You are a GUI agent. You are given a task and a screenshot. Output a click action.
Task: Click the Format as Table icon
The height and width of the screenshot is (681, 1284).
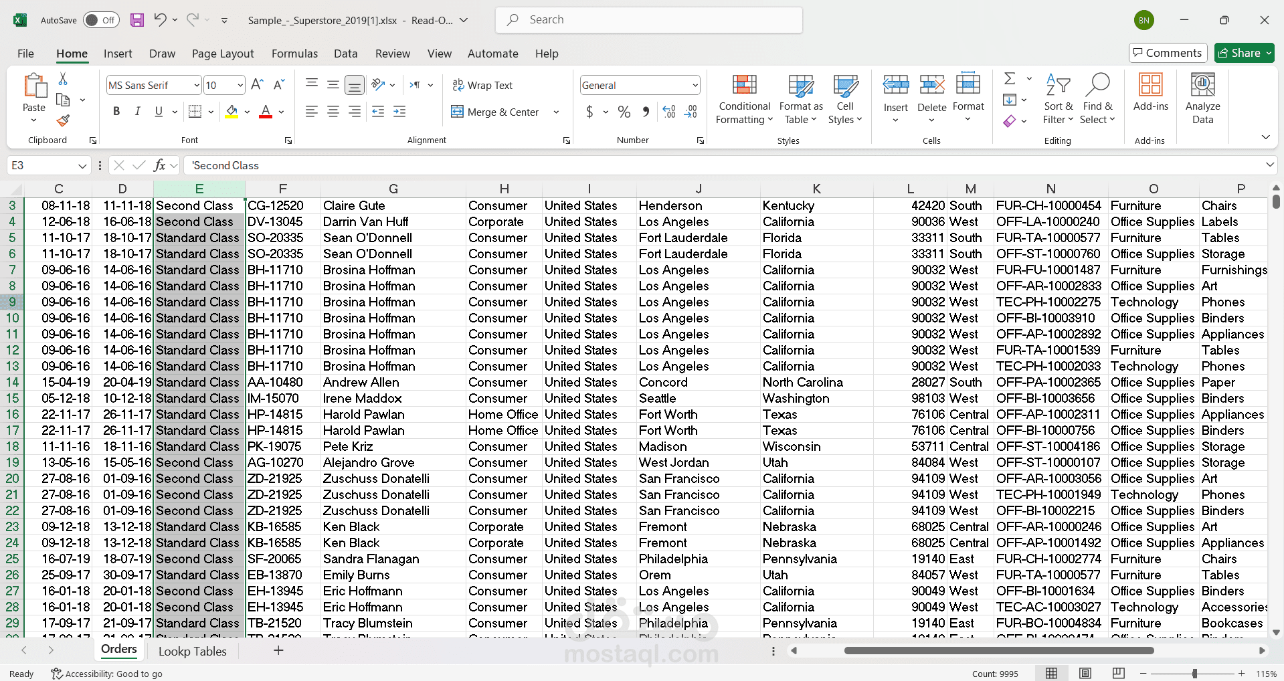801,85
